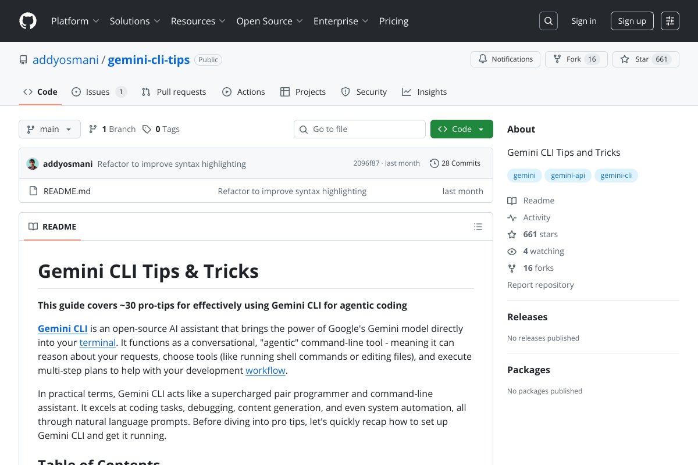The height and width of the screenshot is (465, 698).
Task: Open the Packages heading link
Action: pos(529,370)
